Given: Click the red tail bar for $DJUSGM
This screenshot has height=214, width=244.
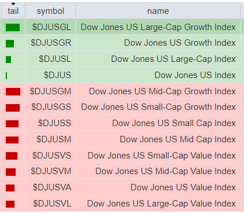Looking at the screenshot, I should [13, 91].
